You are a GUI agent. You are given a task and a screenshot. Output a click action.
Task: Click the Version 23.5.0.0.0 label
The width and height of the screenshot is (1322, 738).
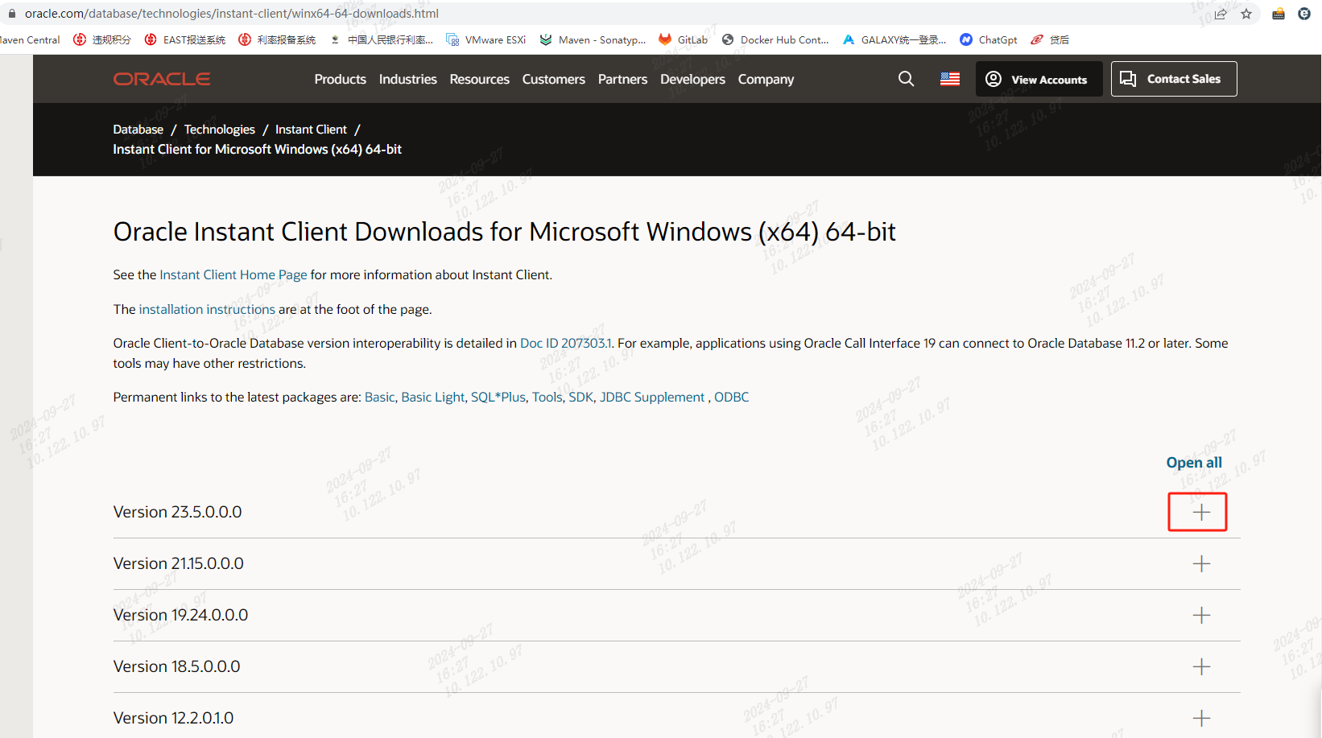pos(177,513)
